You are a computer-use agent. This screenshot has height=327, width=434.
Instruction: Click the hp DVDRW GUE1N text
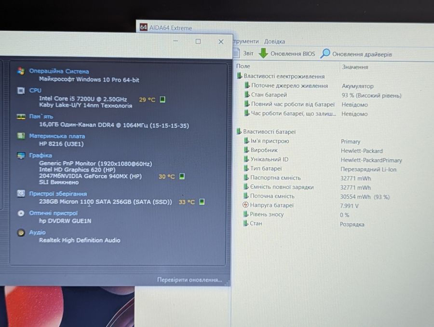65,221
